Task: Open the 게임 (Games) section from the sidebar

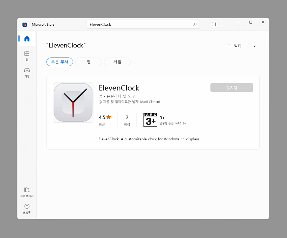Action: (x=27, y=72)
